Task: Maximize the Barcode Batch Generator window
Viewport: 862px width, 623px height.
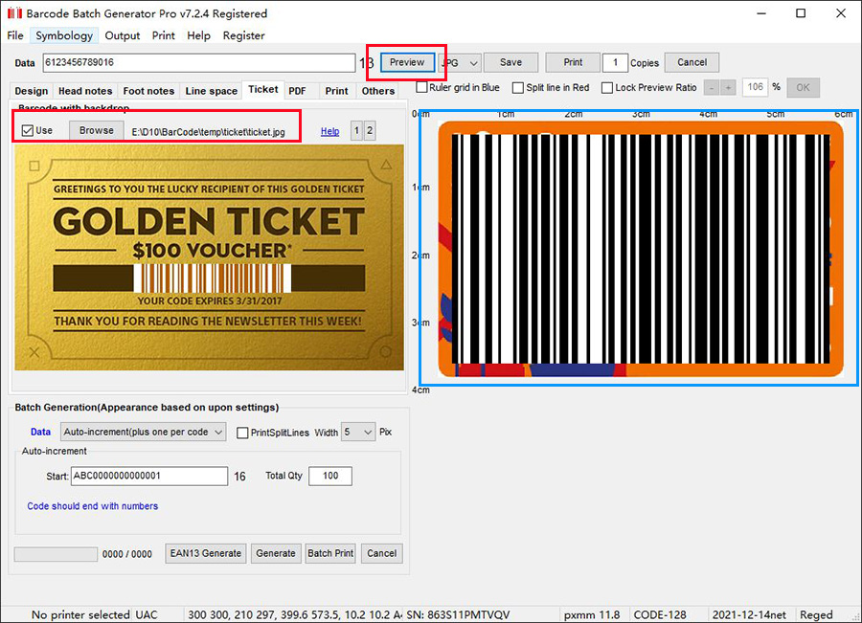Action: coord(801,13)
